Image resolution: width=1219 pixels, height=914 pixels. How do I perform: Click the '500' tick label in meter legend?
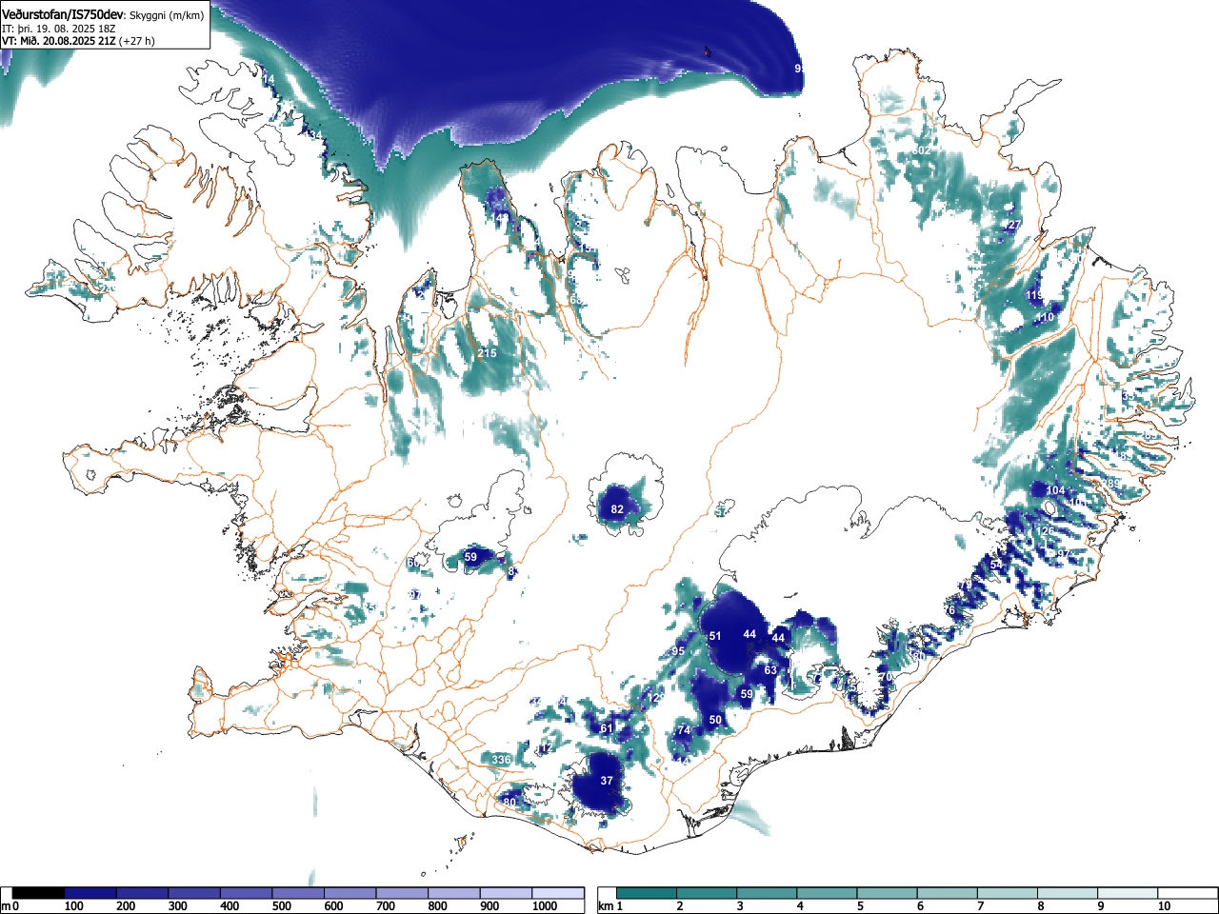point(281,906)
